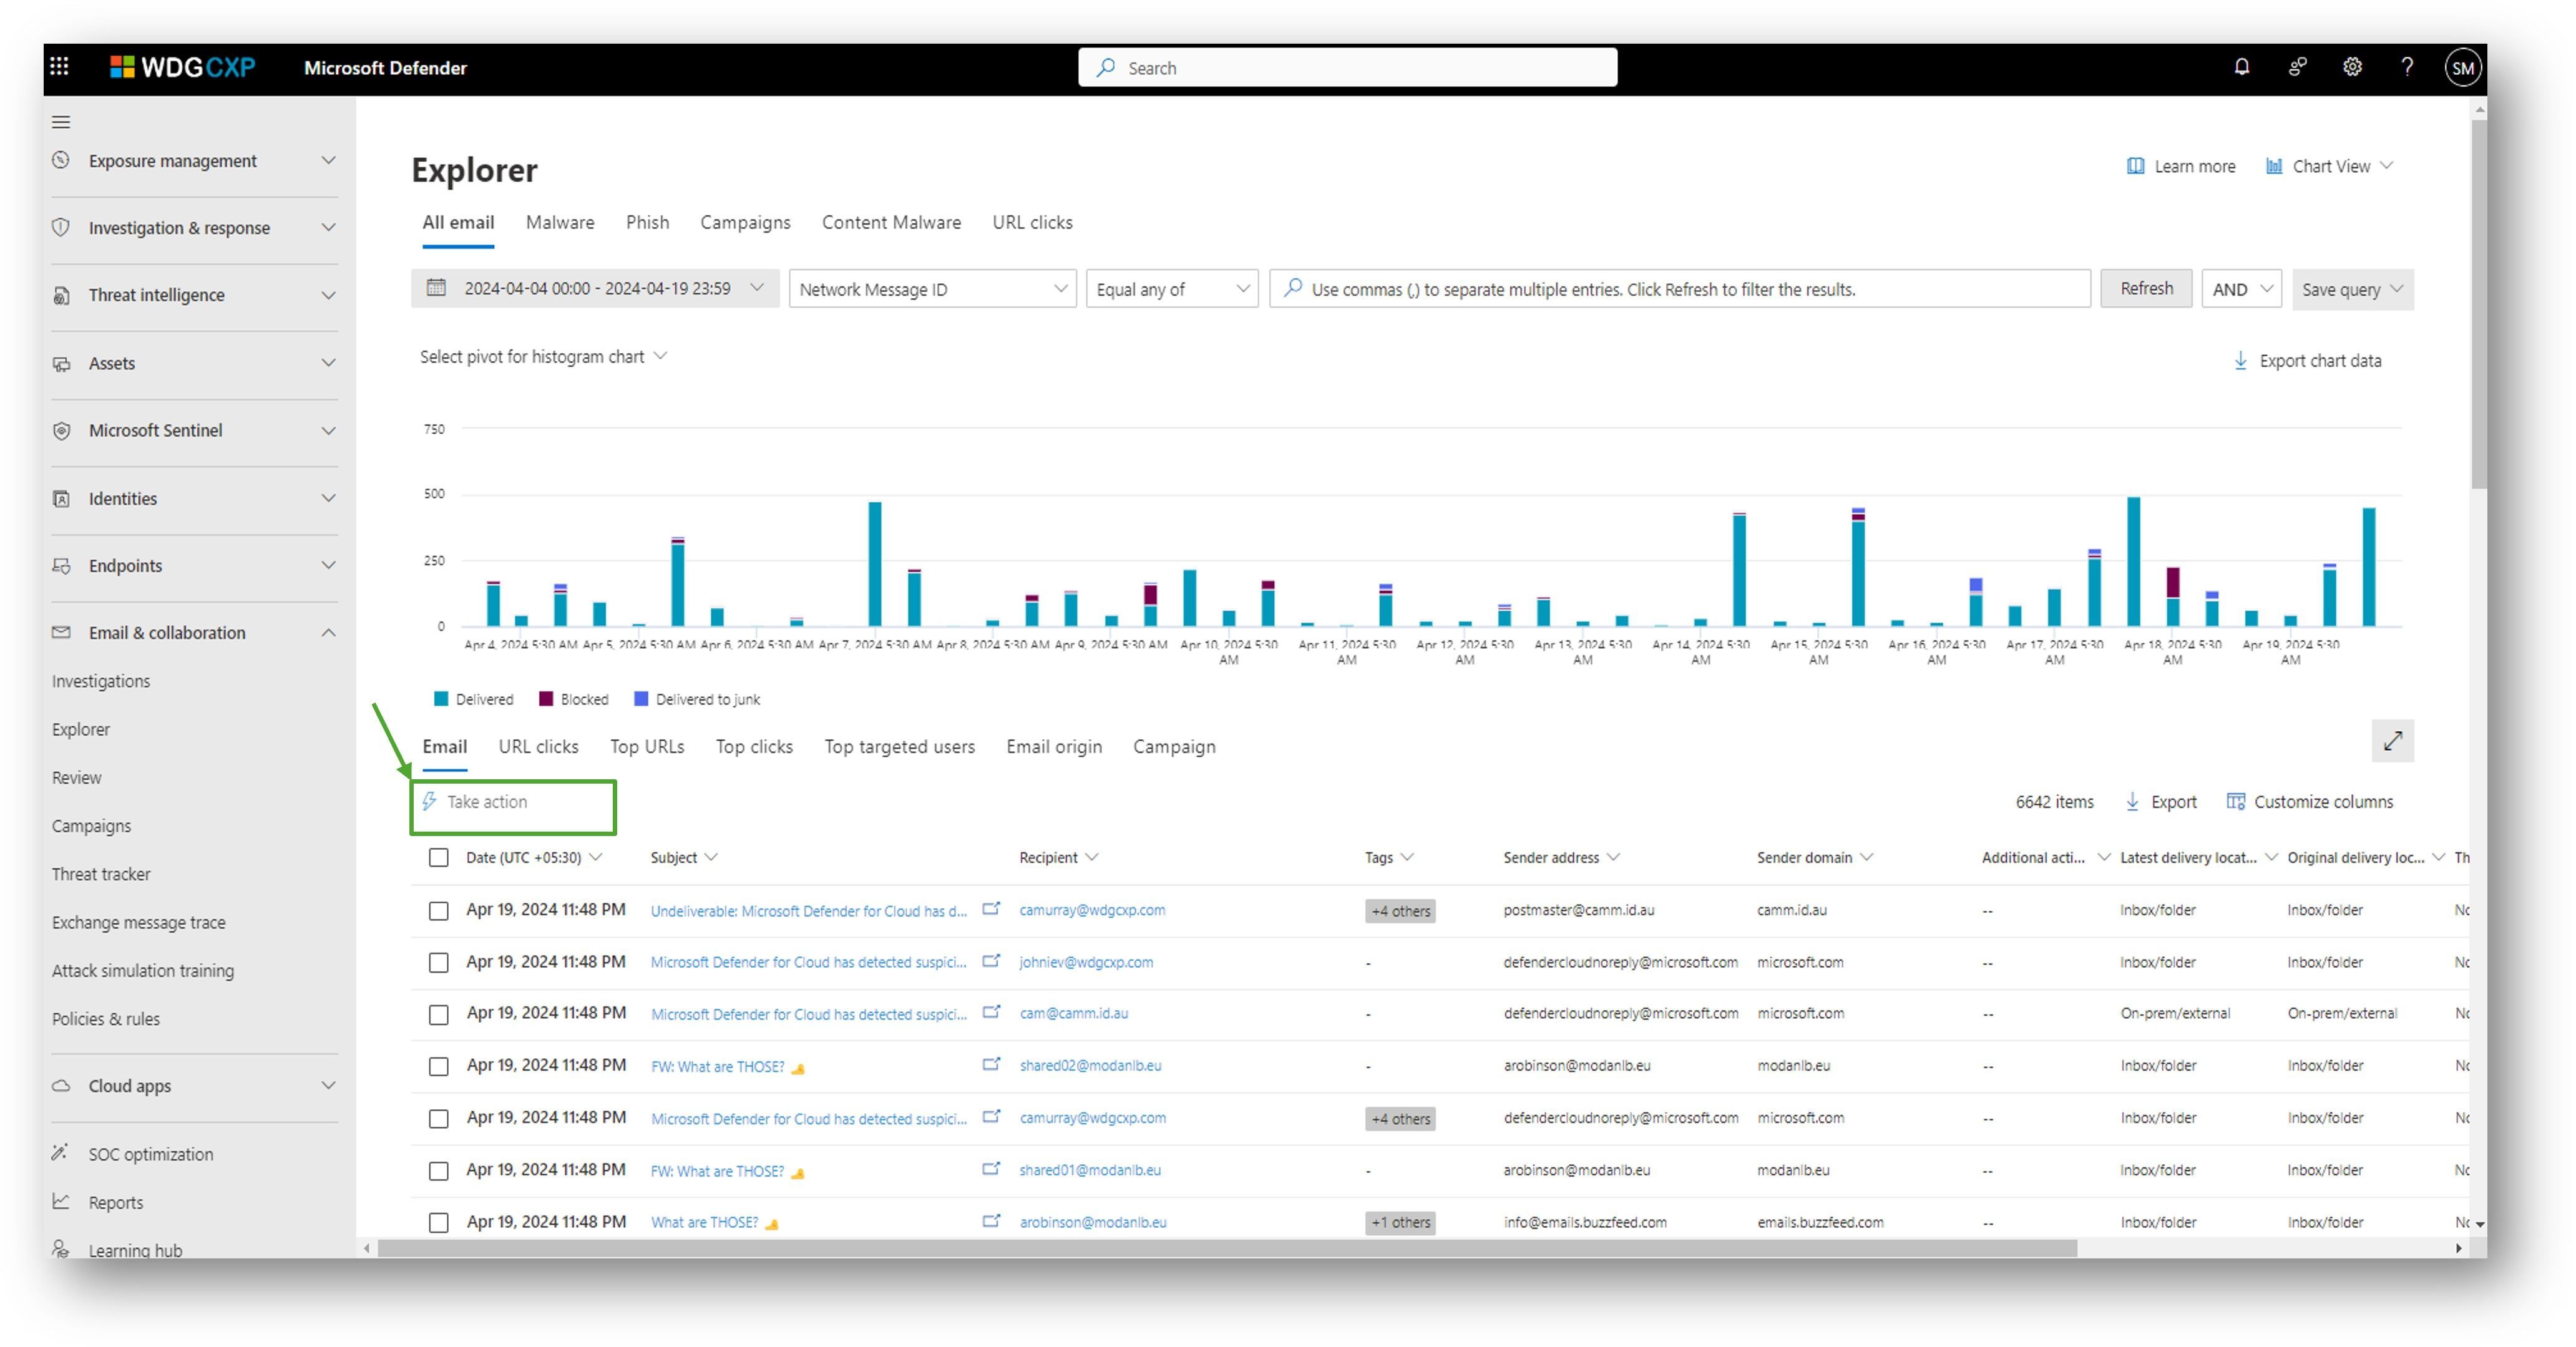Check the select-all emails checkbox
The width and height of the screenshot is (2576, 1347).
tap(438, 857)
